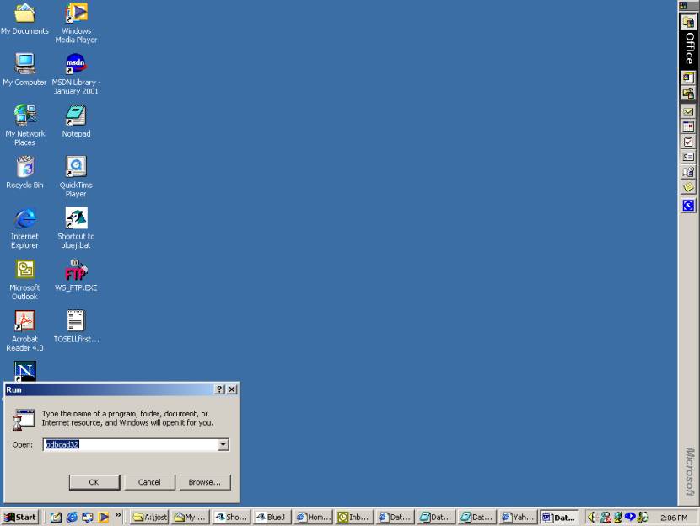Select the QuickTime Player shortcut
Image resolution: width=700 pixels, height=526 pixels.
point(76,177)
